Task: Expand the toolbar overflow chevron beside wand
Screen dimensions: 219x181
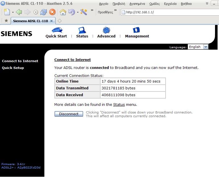Action: pos(92,10)
